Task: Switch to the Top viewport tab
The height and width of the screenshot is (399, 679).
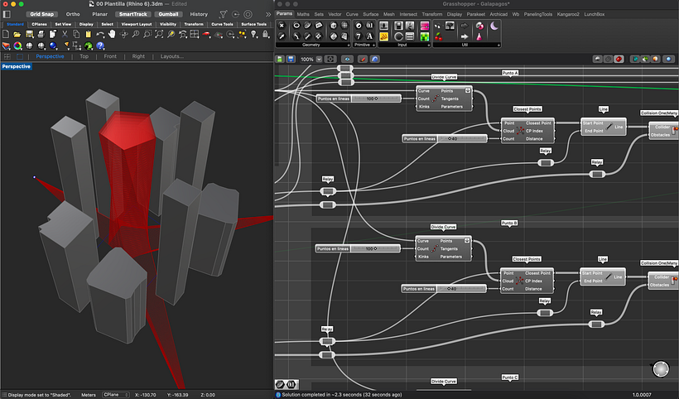Action: [x=84, y=56]
